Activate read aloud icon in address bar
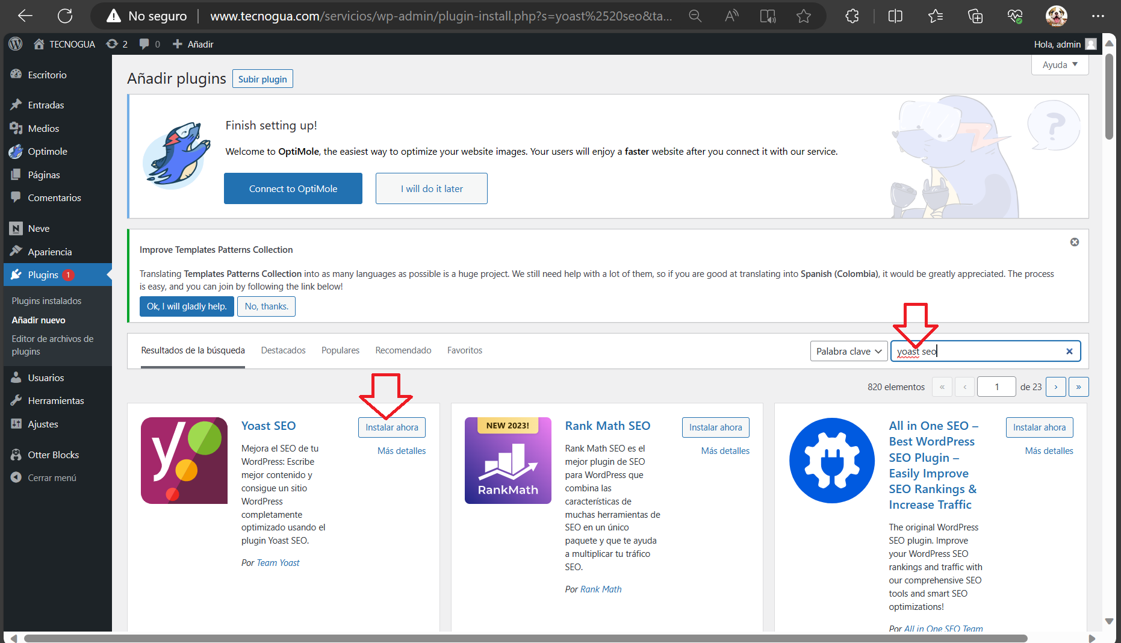 click(x=731, y=16)
